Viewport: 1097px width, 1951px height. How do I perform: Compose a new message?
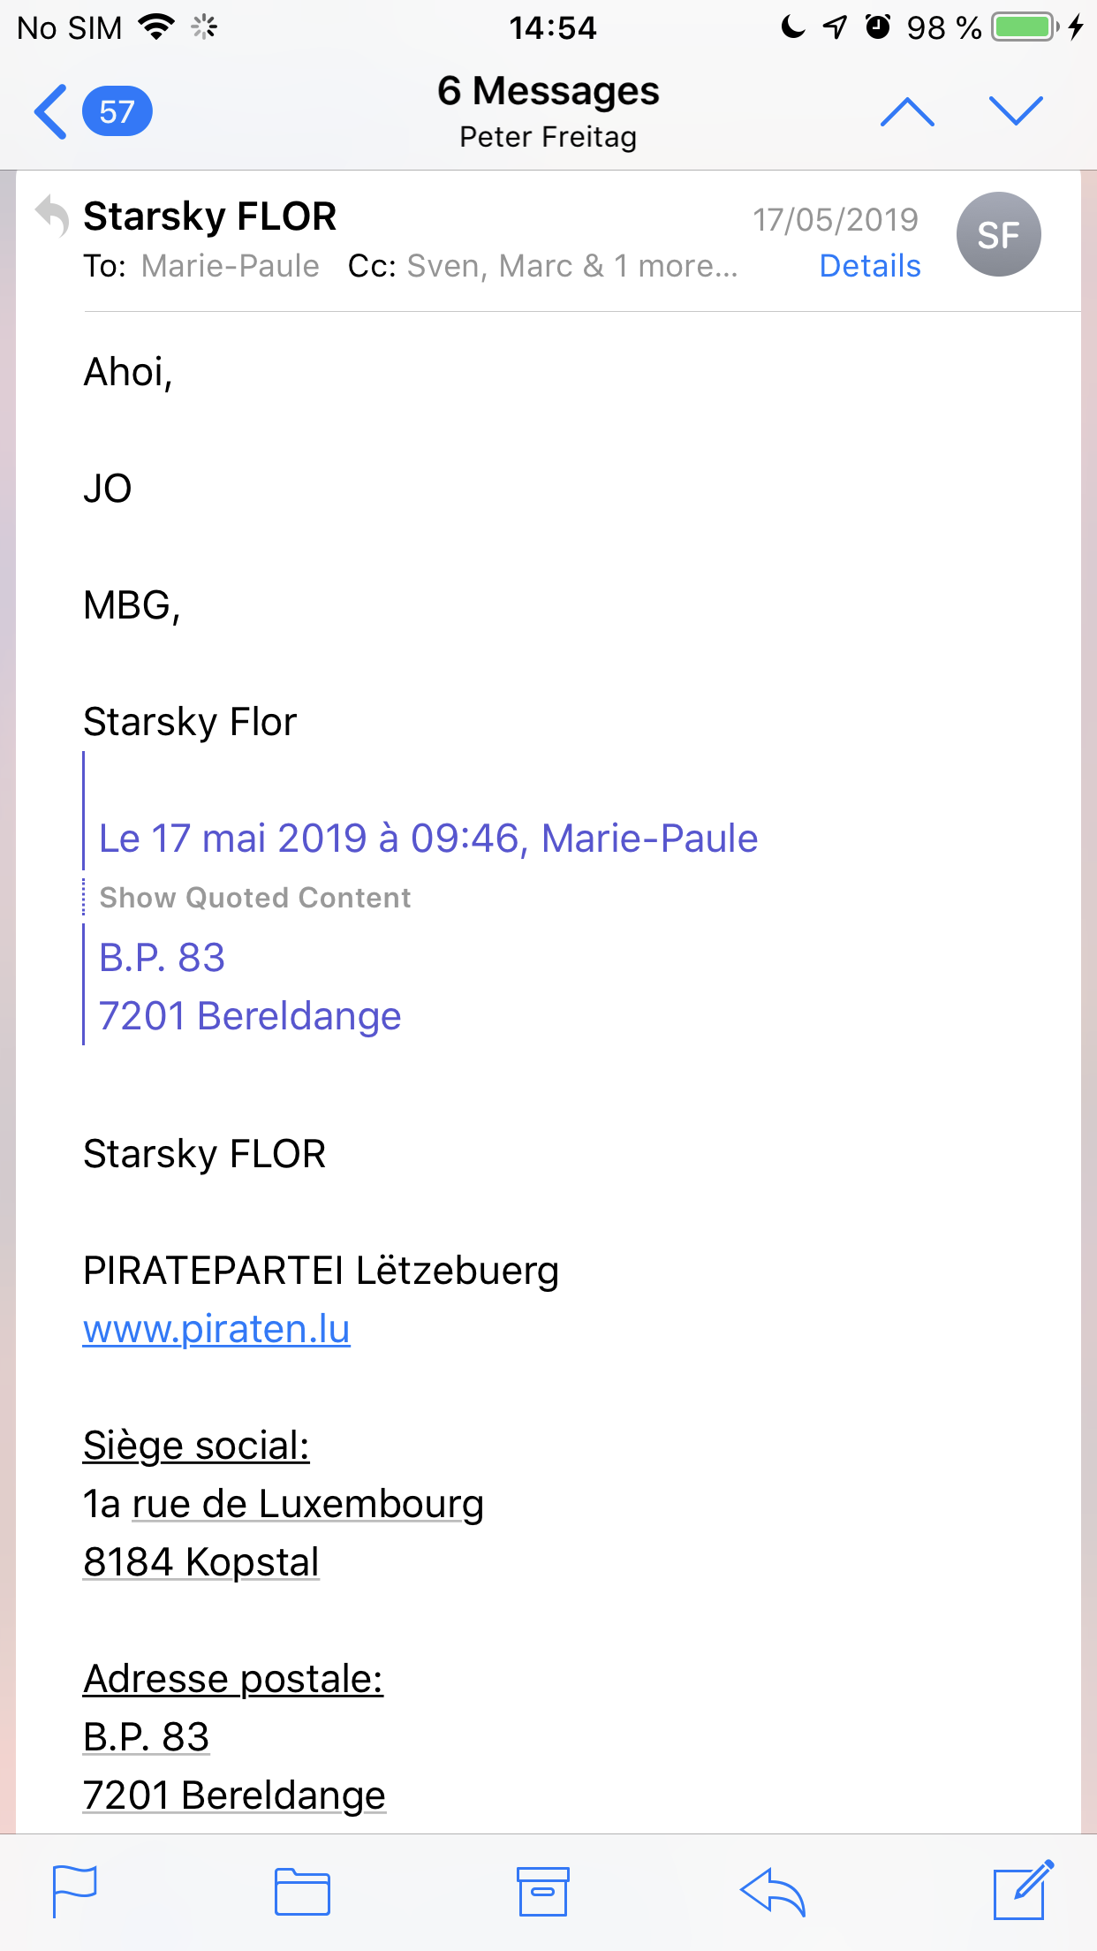(x=1023, y=1890)
